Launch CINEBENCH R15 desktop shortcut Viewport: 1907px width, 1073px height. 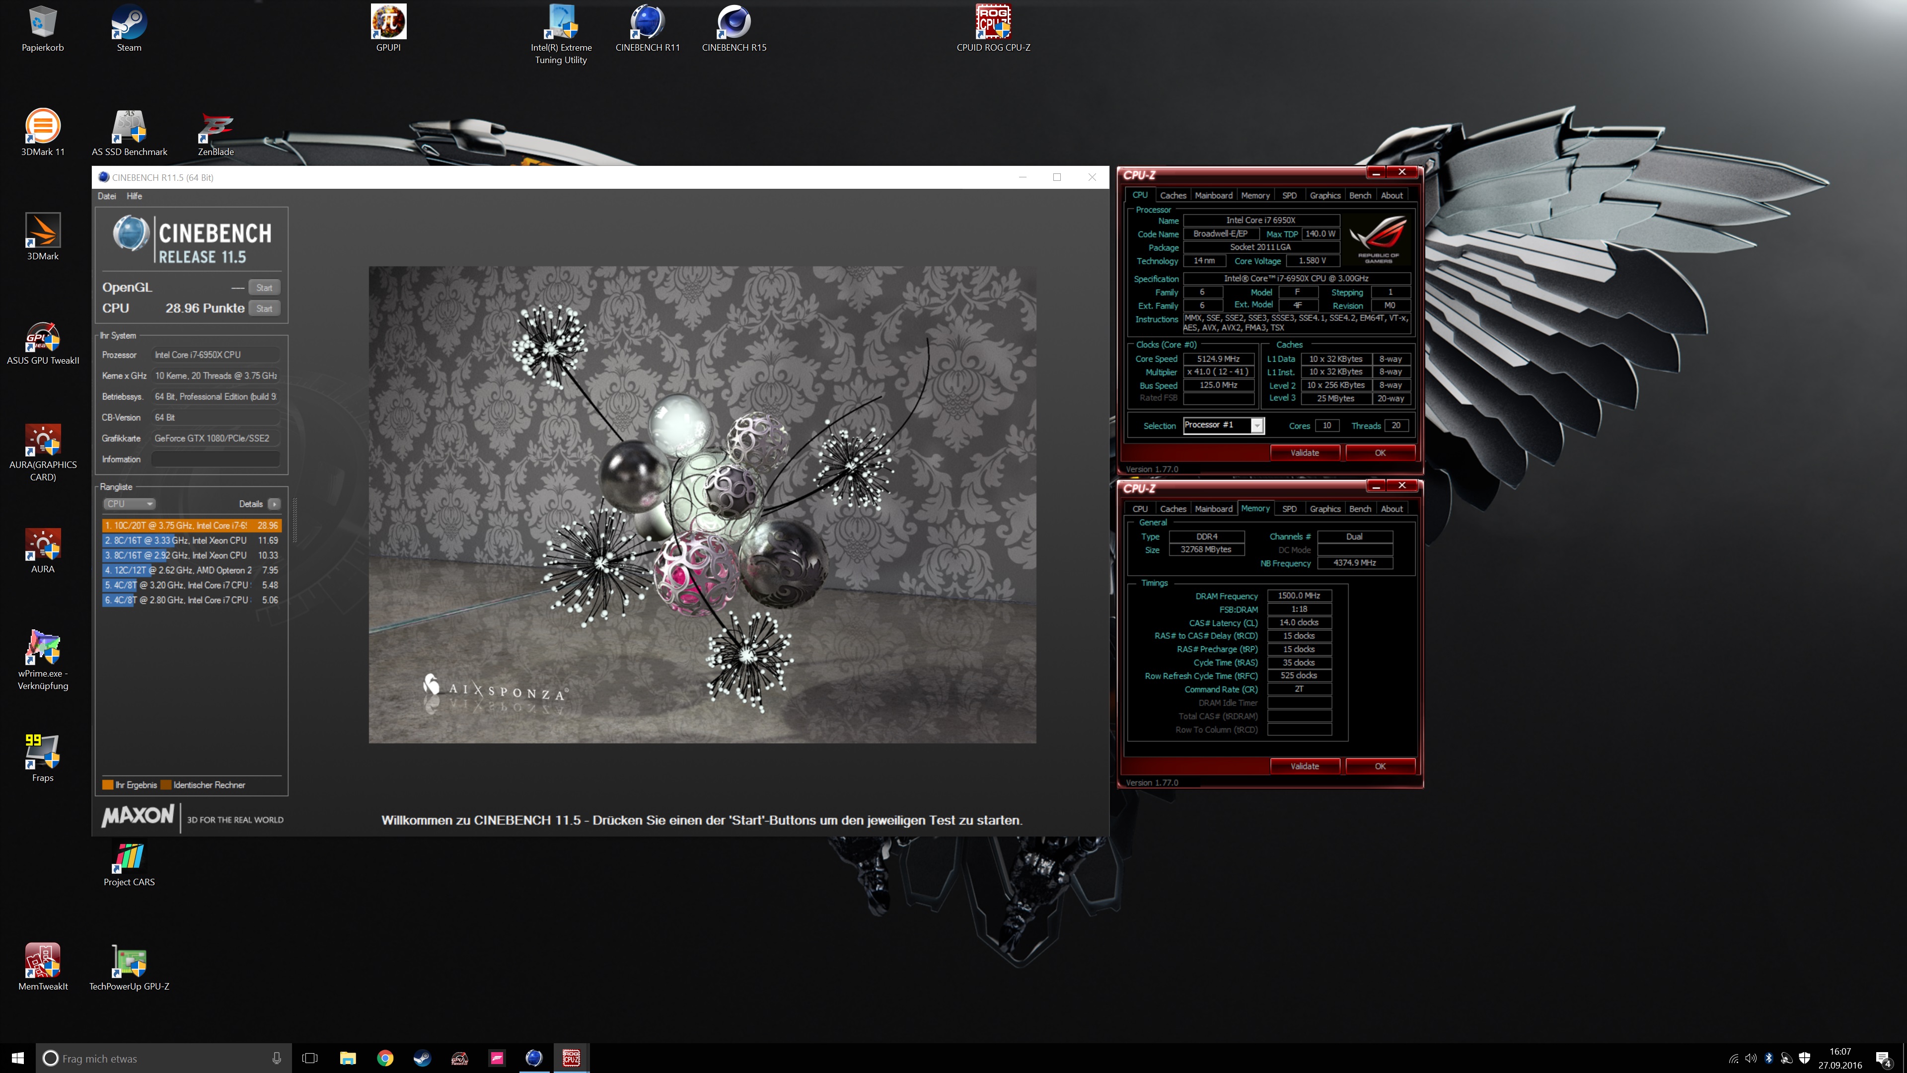[733, 28]
